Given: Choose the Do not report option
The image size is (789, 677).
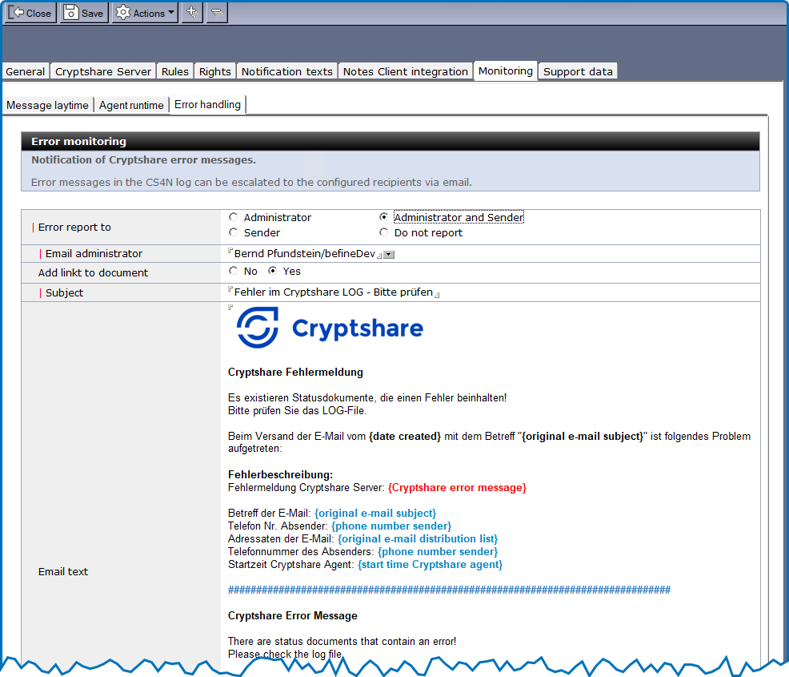Looking at the screenshot, I should pyautogui.click(x=384, y=233).
